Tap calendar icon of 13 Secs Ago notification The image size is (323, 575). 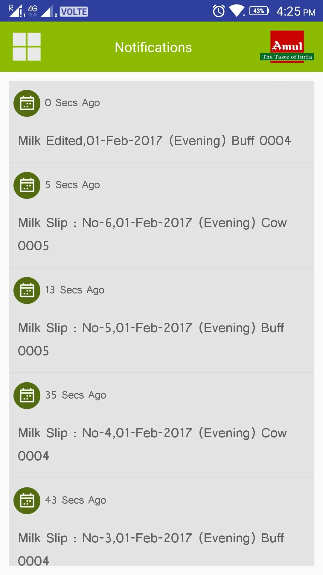coord(27,290)
